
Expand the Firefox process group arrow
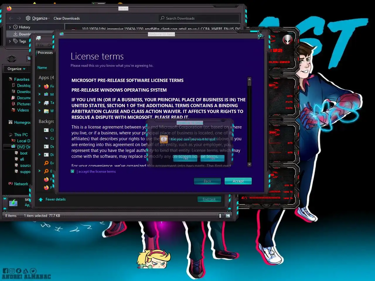[39, 86]
